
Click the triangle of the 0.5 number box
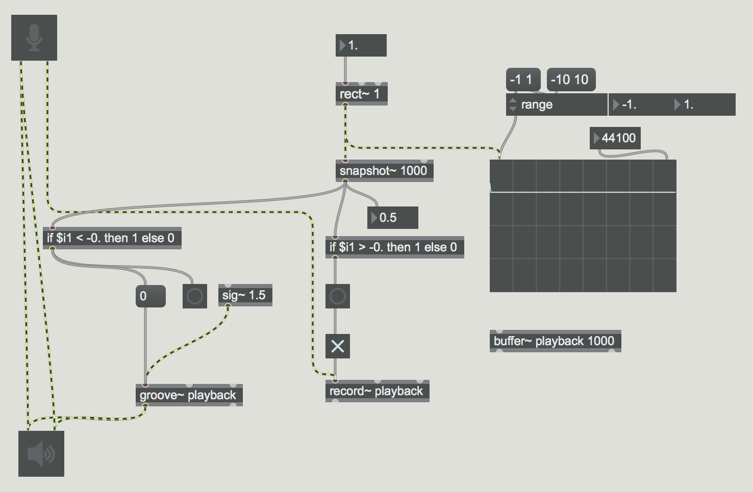point(374,218)
